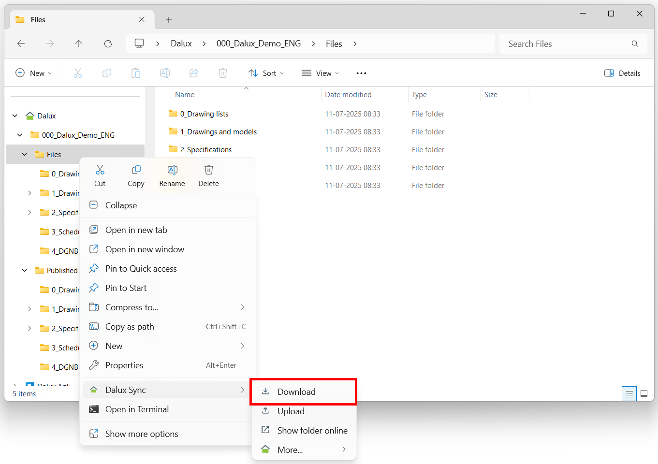
Task: Click Pin to Quick access in the menu
Action: (141, 268)
